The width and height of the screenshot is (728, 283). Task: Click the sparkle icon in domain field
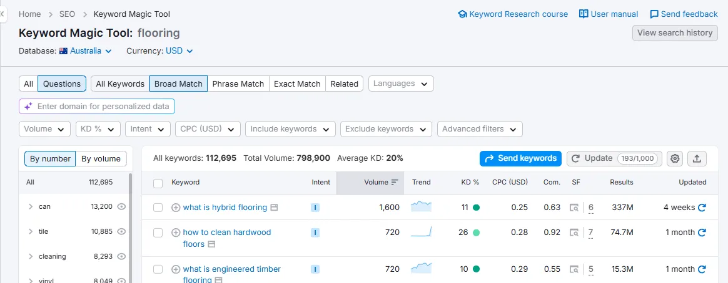click(x=28, y=107)
